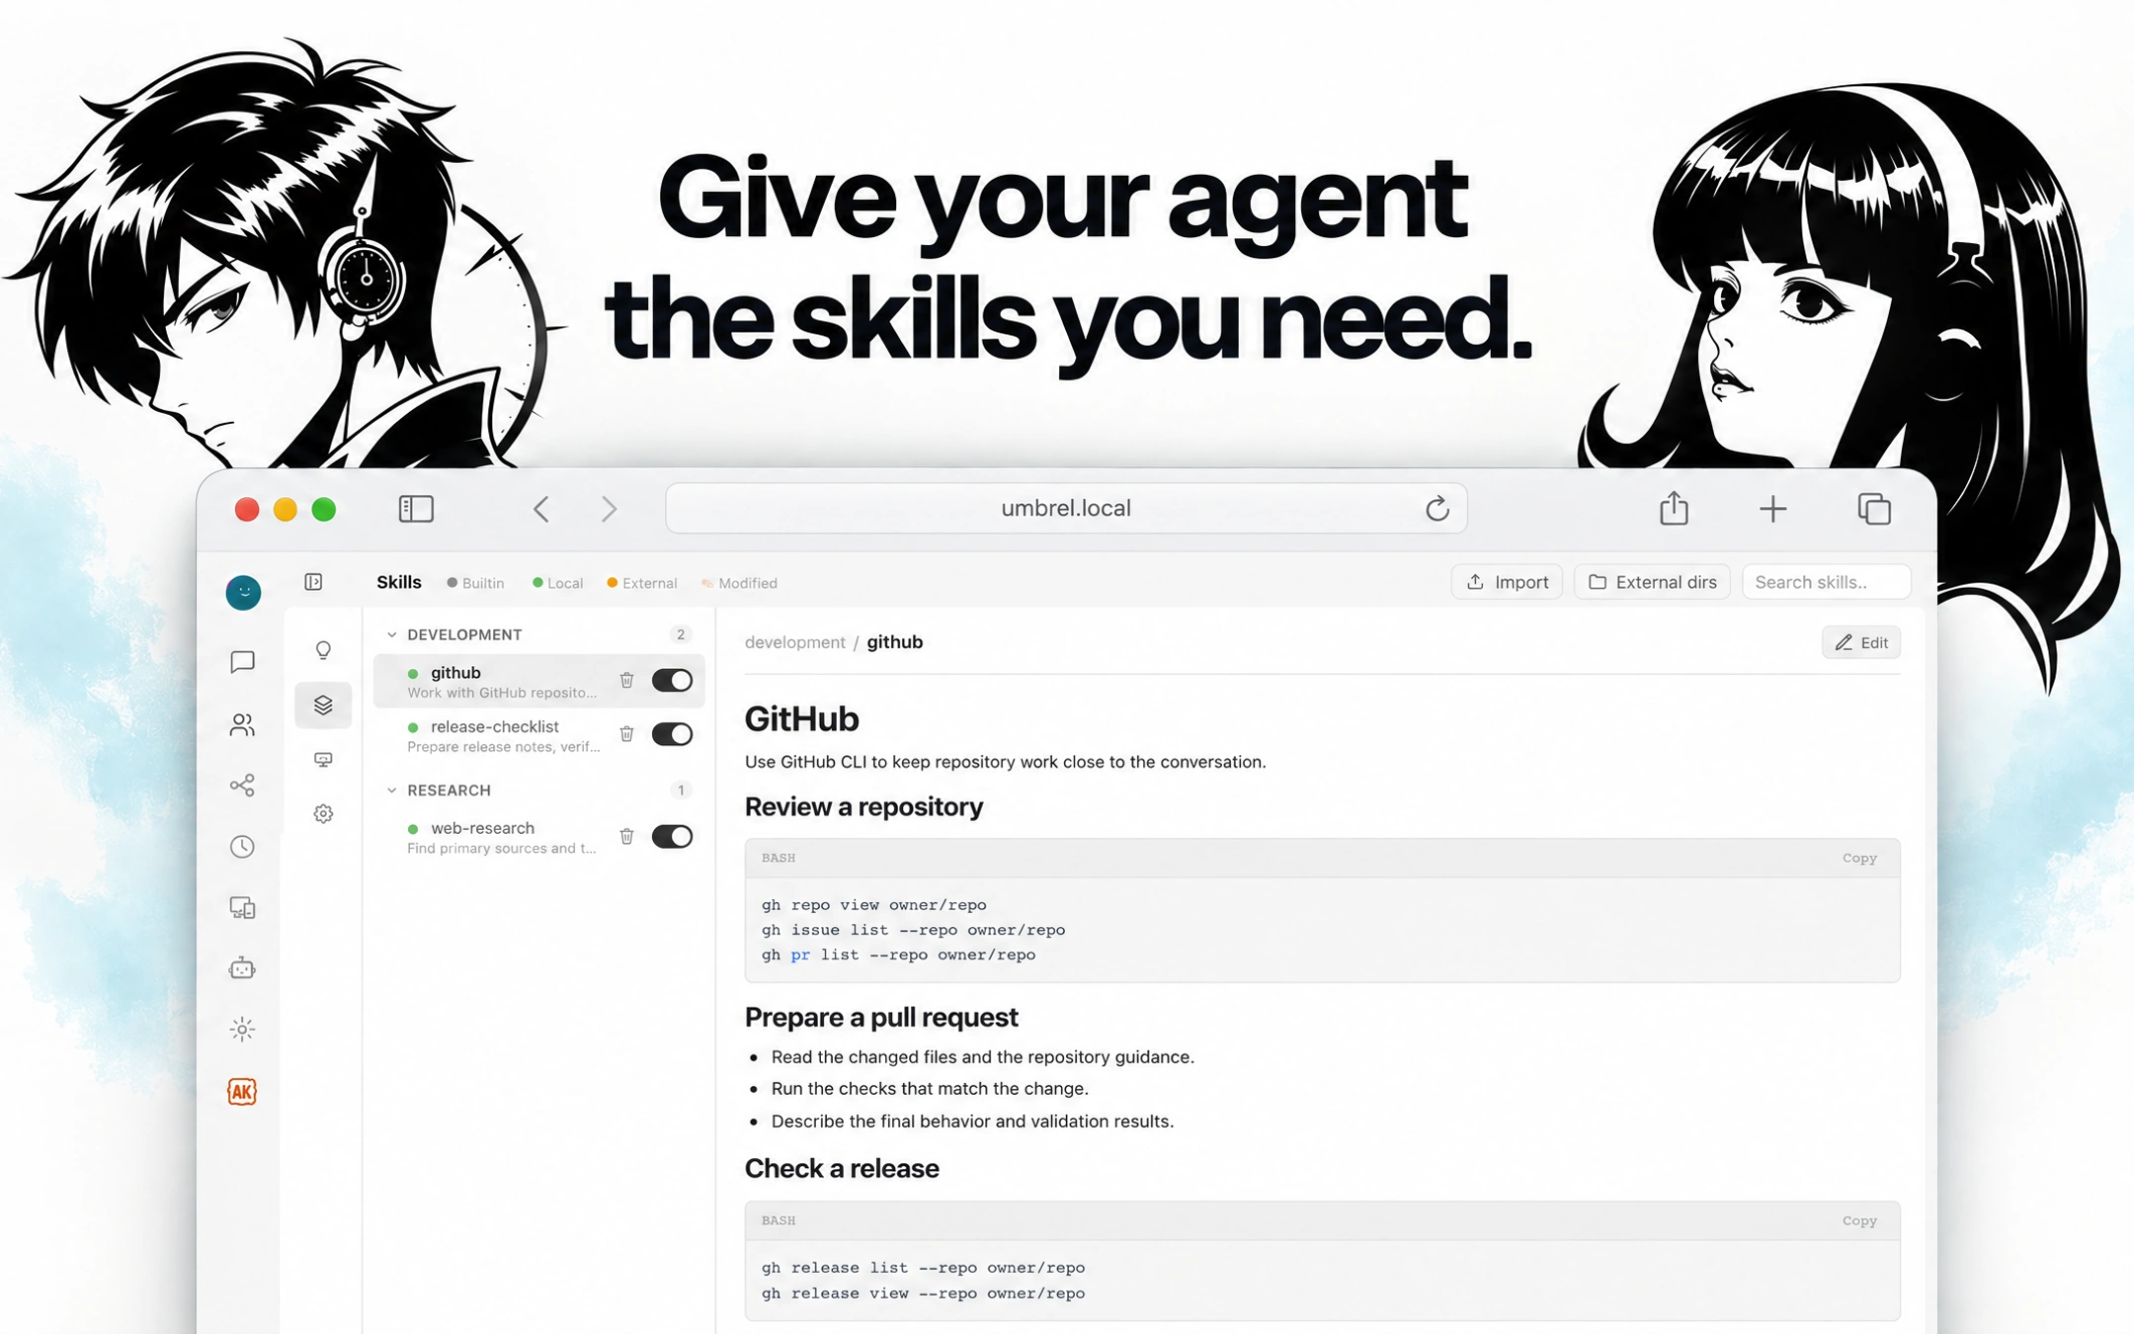Click the orange AK logo icon
The image size is (2134, 1334).
(x=242, y=1091)
